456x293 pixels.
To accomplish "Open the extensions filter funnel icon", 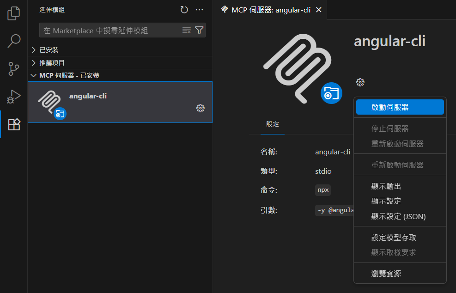I will coord(199,30).
